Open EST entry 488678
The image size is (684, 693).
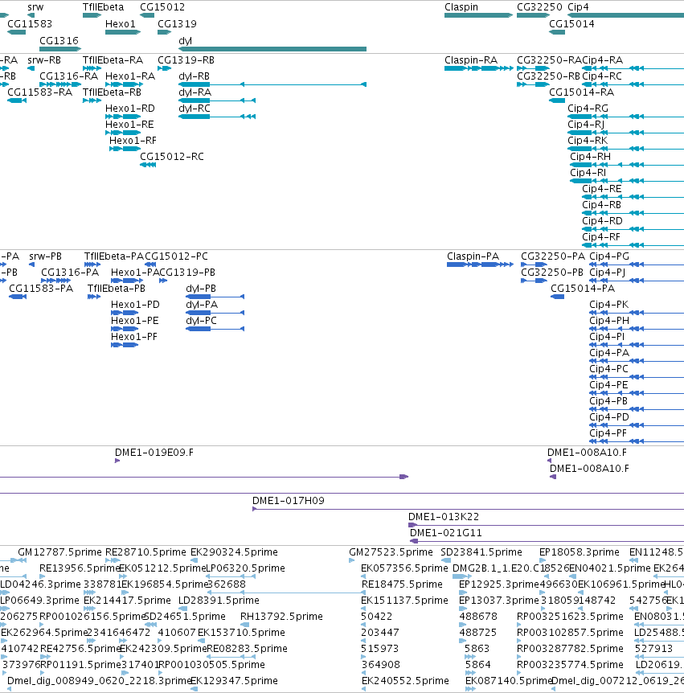(x=478, y=617)
